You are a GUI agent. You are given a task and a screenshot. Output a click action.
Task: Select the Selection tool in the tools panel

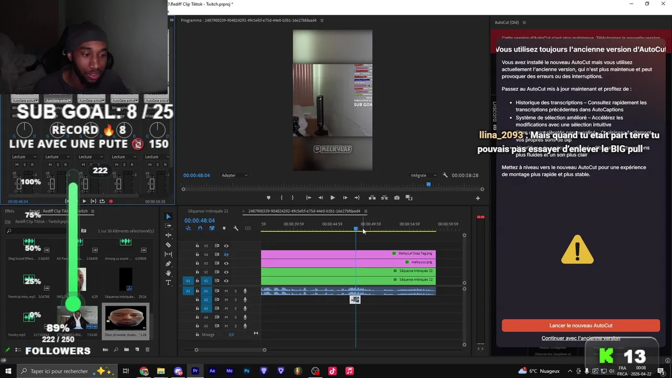coord(169,217)
